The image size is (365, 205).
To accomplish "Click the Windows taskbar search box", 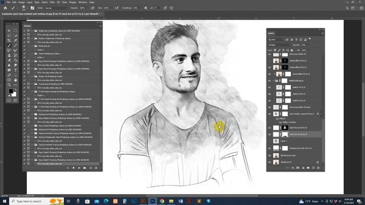I will (x=36, y=201).
